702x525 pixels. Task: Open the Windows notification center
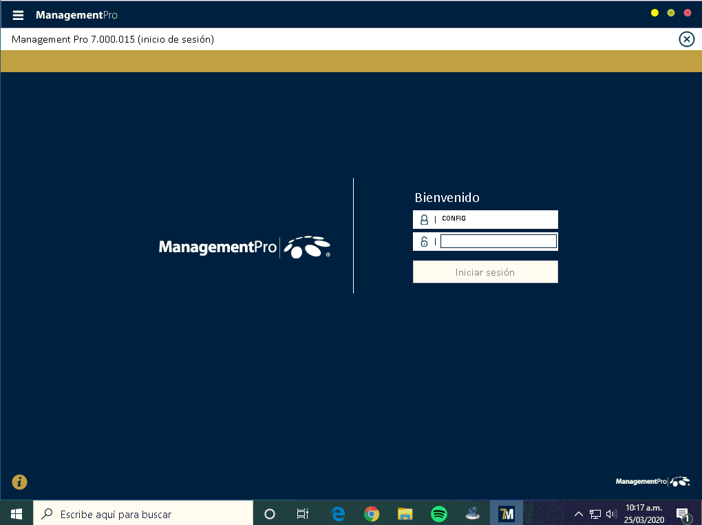tap(683, 513)
